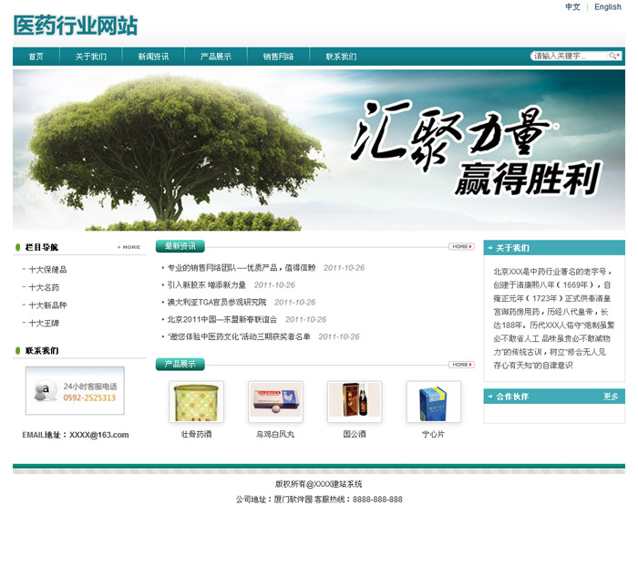Image resolution: width=638 pixels, height=578 pixels.
Task: Click the search magnifier icon in navbar
Action: pos(614,57)
